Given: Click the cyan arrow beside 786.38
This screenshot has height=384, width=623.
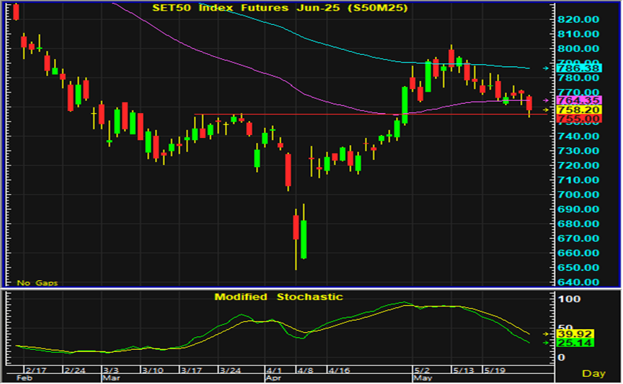Looking at the screenshot, I should pos(546,68).
